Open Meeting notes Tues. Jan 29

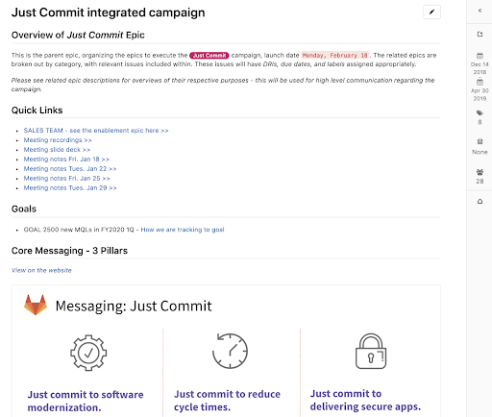coord(70,188)
